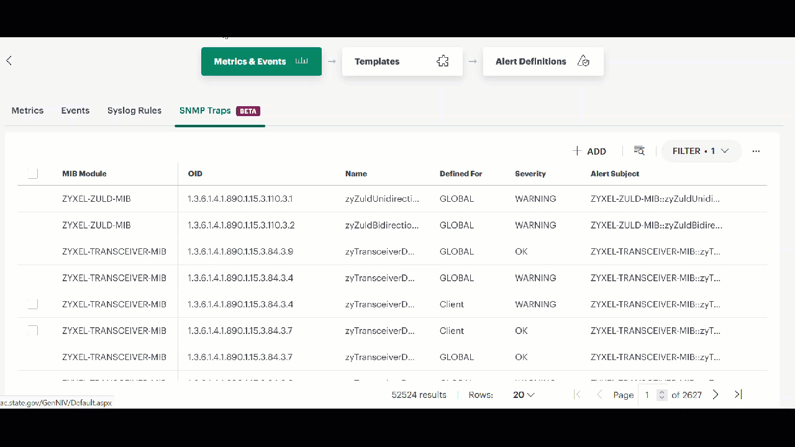795x447 pixels.
Task: Click the ADD button
Action: point(589,151)
